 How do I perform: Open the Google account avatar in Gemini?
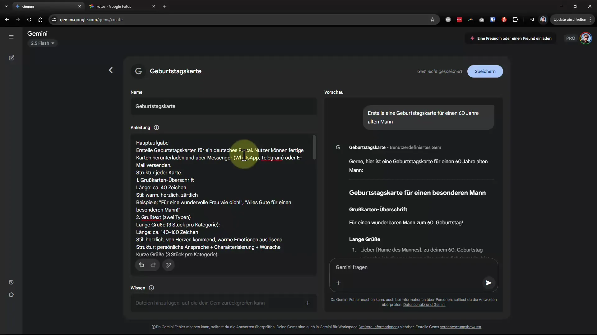586,38
